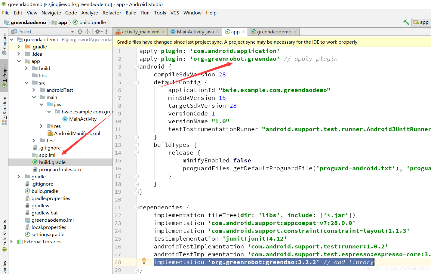
Task: Open the Help menu
Action: click(211, 13)
